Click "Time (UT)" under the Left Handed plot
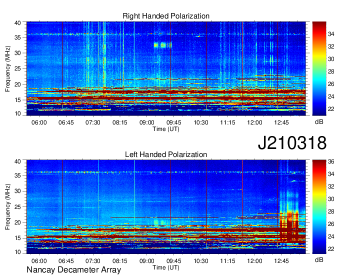Image resolution: width=340 pixels, height=276 pixels. (x=166, y=267)
